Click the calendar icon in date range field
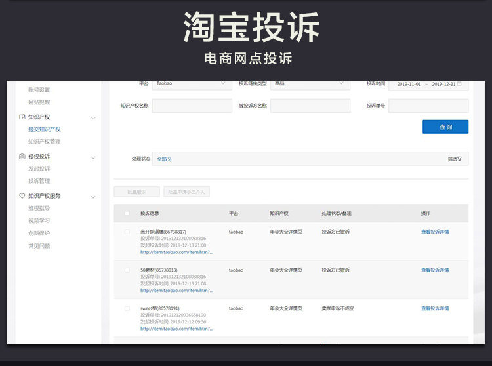The image size is (492, 366). (x=459, y=84)
